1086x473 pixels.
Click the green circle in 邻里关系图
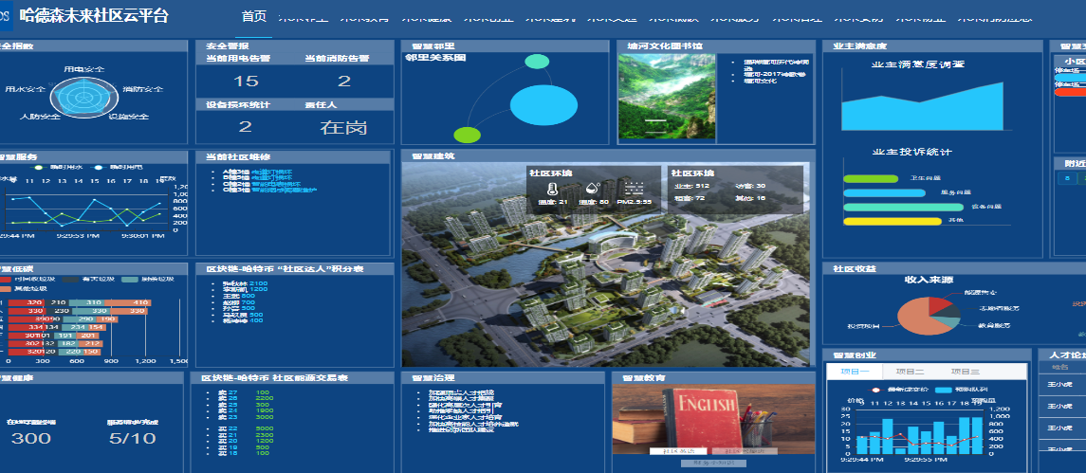(x=467, y=135)
